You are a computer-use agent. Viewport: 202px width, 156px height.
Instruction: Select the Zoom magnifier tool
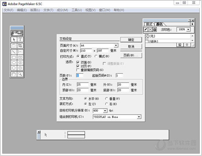click(20, 74)
